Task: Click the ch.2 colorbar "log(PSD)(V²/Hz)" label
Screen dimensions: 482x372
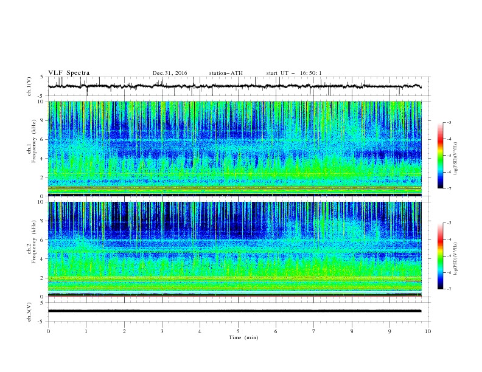Action: (455, 259)
